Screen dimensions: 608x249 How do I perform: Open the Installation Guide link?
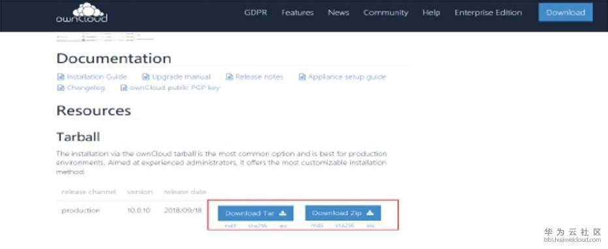[92, 77]
